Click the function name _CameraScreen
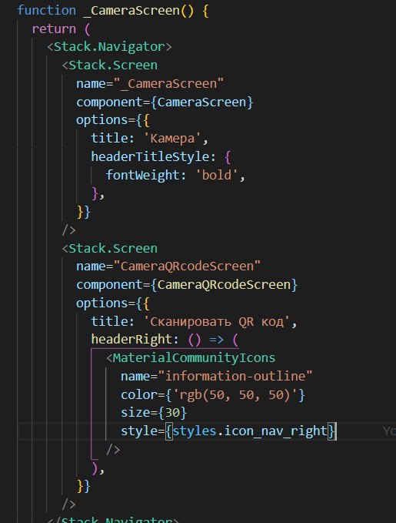 point(131,10)
